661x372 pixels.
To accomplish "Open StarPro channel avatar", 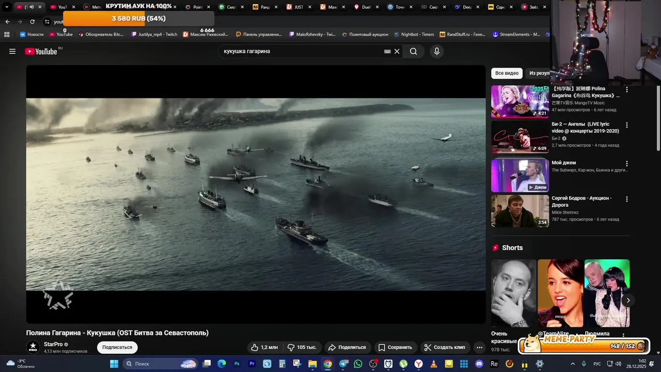I will 33,347.
